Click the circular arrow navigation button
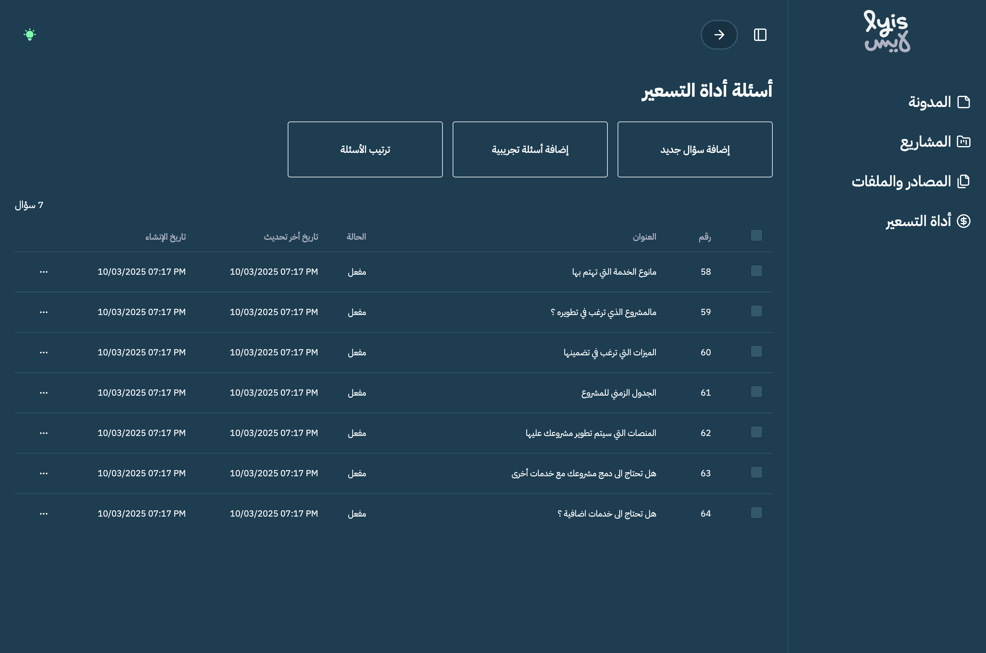Viewport: 986px width, 653px height. [x=719, y=35]
